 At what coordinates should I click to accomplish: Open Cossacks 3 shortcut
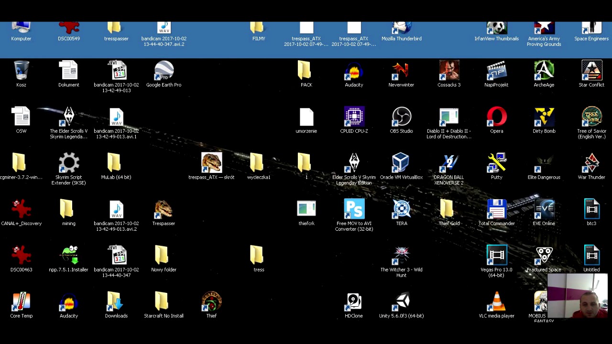click(449, 74)
